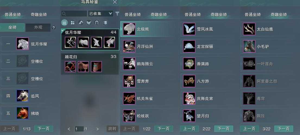Click the search magnifier icon
Screen dimensions: 300x135
pyautogui.click(x=64, y=14)
